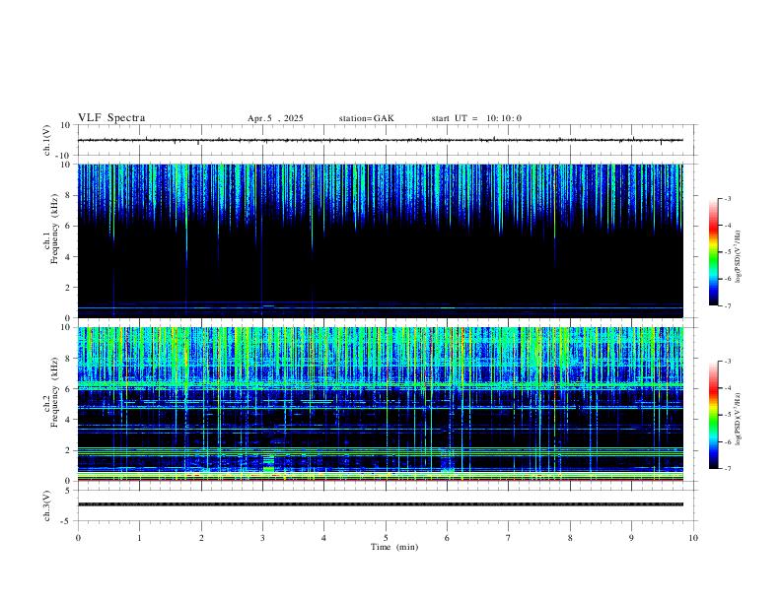Viewport: 781px width, 603px height.
Task: Click the ch.2 spectrogram panel
Action: tap(381, 404)
